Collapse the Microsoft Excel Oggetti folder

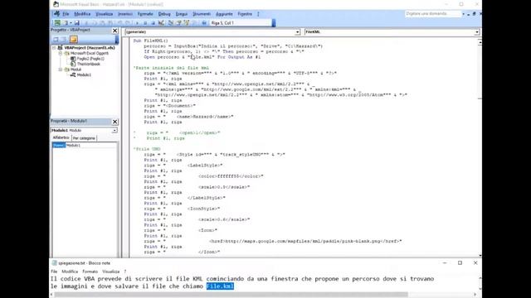(61, 53)
